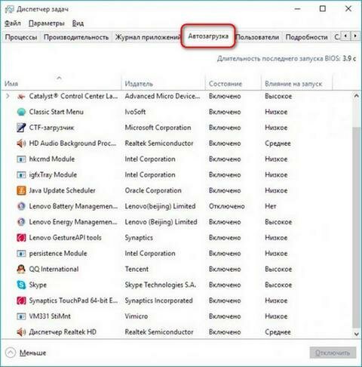This screenshot has height=367, width=362.
Task: Click the HD Audio Background Process speaker icon
Action: coord(21,143)
